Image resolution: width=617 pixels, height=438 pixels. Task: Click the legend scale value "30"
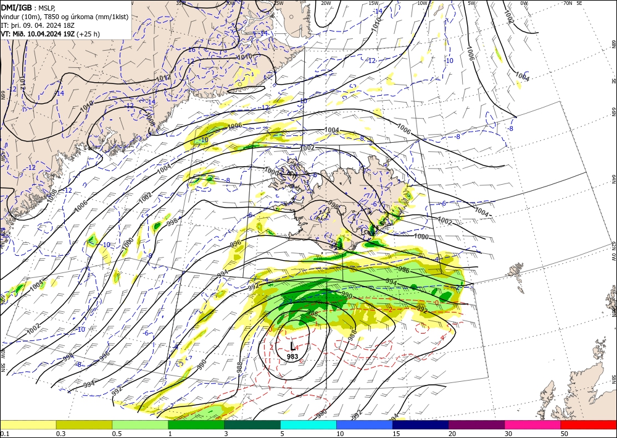click(x=508, y=434)
